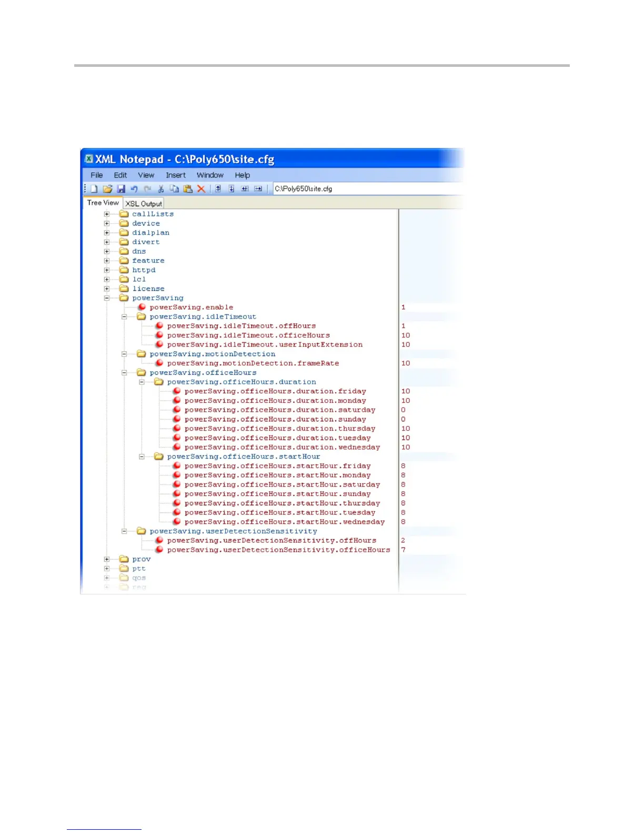Expand the device node
Image resolution: width=644 pixels, height=834 pixels.
click(107, 223)
